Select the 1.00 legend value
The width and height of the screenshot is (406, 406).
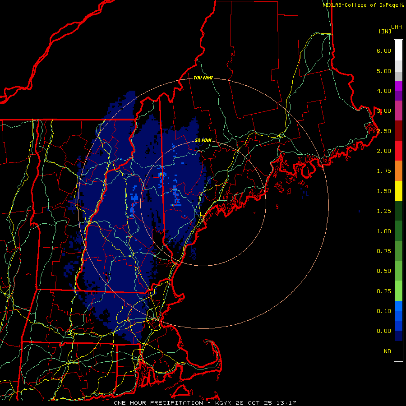[384, 231]
